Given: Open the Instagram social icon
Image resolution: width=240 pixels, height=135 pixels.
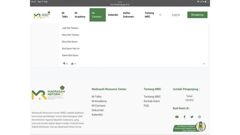Looking at the screenshot, I should [x=199, y=117].
